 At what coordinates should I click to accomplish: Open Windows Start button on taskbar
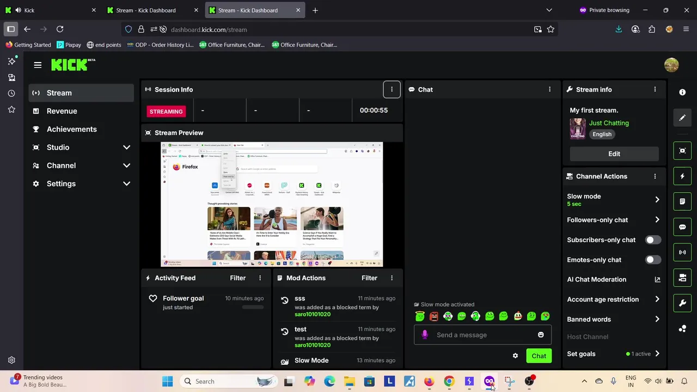167,382
